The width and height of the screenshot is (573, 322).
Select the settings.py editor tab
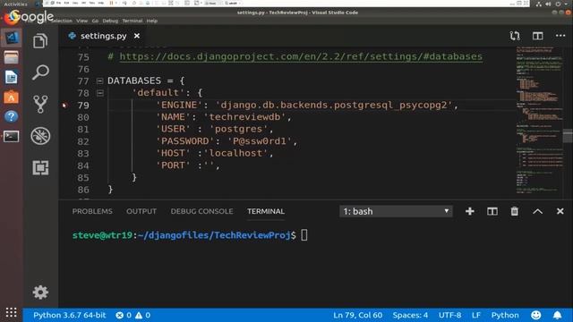point(103,36)
